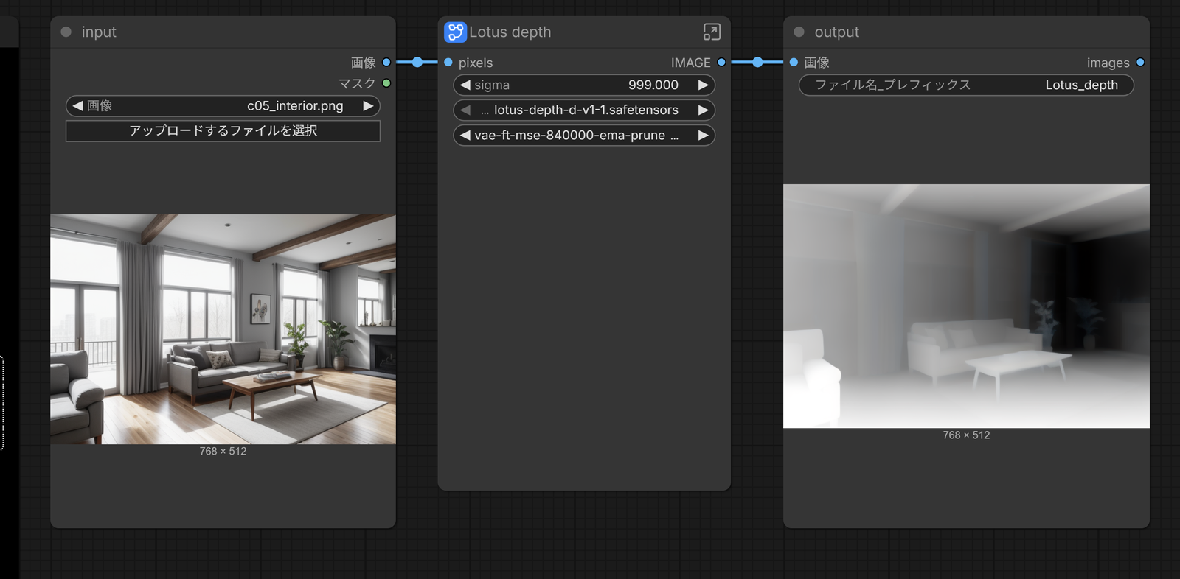Select the previous model before lotus-depth-d-v1-1.safetensors
1180x579 pixels.
[465, 110]
